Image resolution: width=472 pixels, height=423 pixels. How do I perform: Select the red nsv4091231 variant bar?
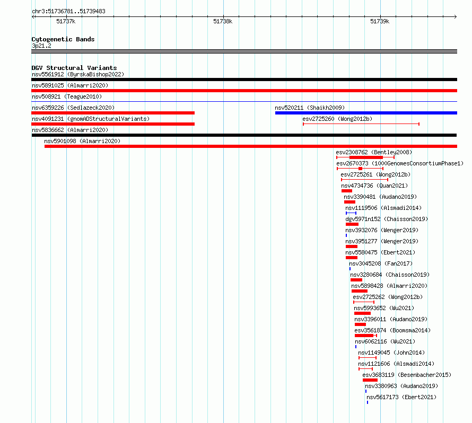[113, 124]
